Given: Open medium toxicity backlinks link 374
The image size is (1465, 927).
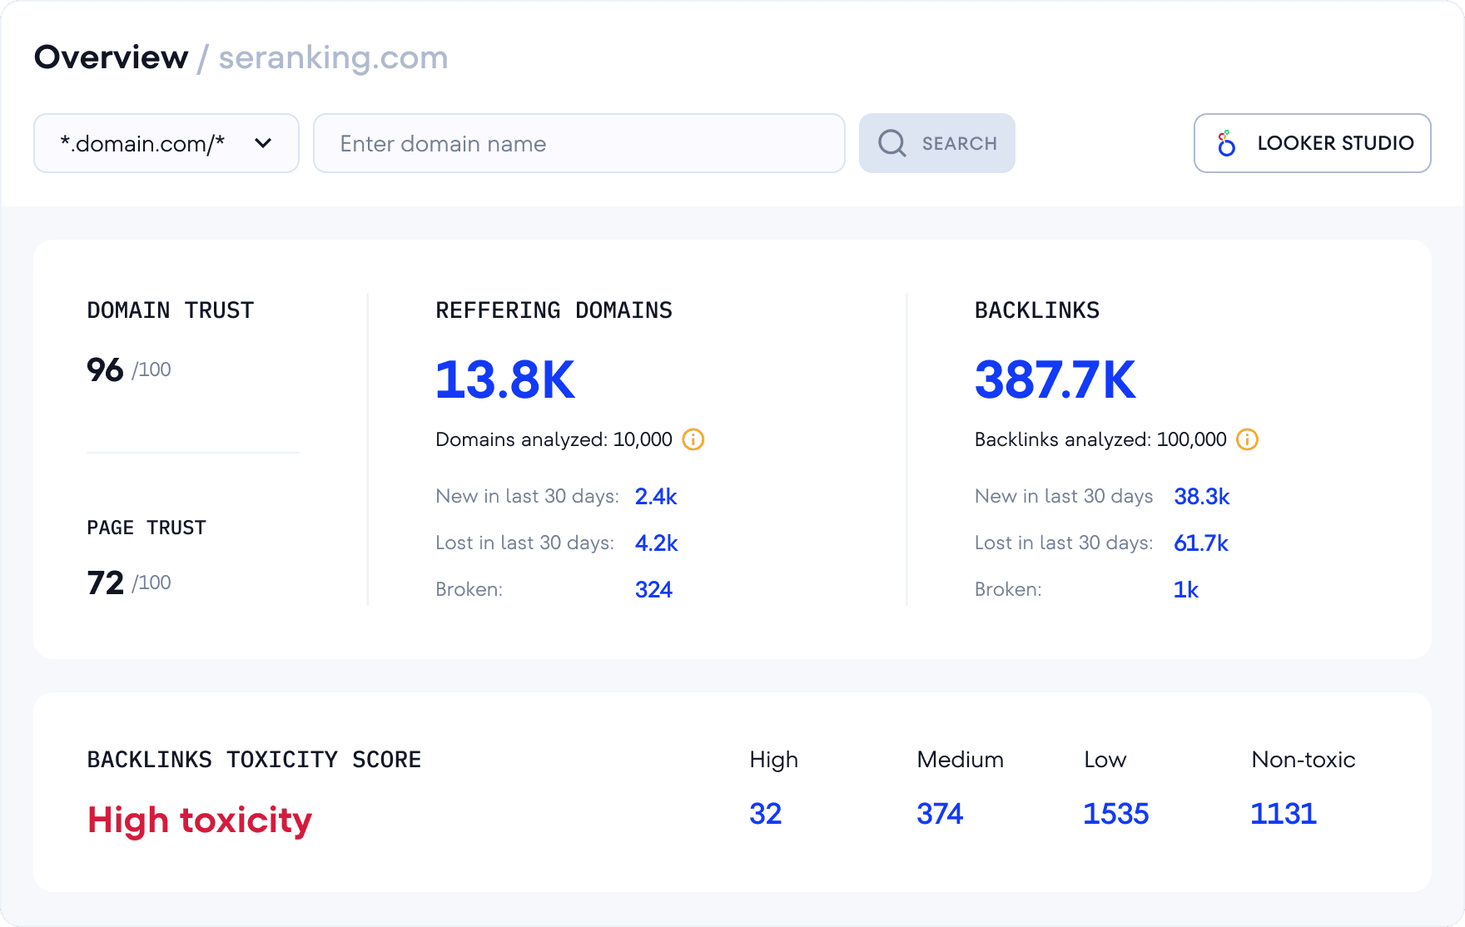Looking at the screenshot, I should coord(940,813).
